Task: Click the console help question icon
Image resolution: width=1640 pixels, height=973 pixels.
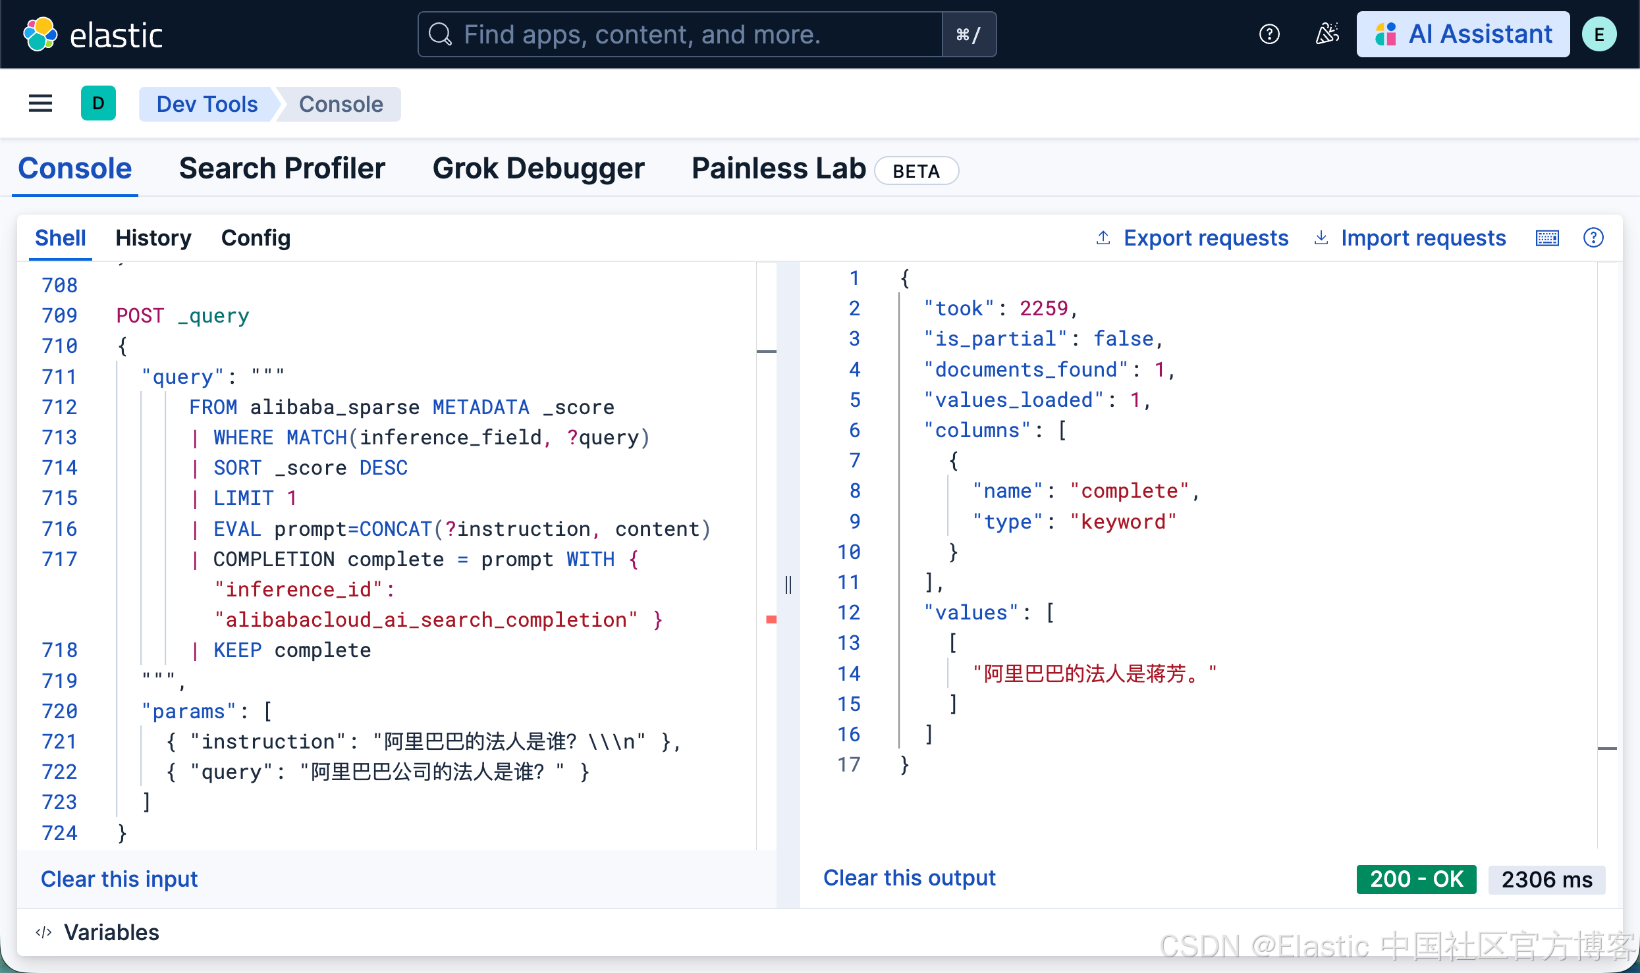Action: 1593,238
